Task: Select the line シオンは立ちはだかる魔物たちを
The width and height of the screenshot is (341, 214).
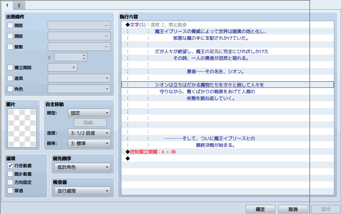Action: [x=227, y=85]
